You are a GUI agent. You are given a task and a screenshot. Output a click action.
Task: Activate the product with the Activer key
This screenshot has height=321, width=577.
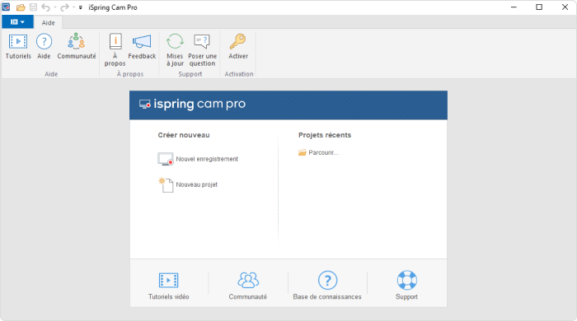tap(238, 46)
